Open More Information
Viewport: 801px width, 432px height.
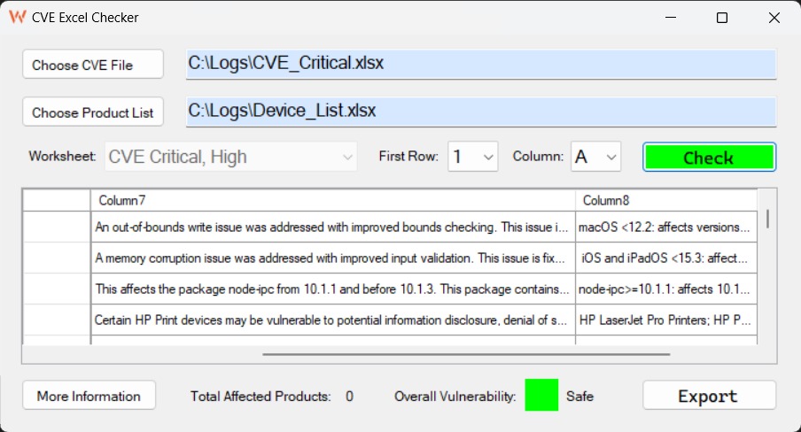coord(89,396)
